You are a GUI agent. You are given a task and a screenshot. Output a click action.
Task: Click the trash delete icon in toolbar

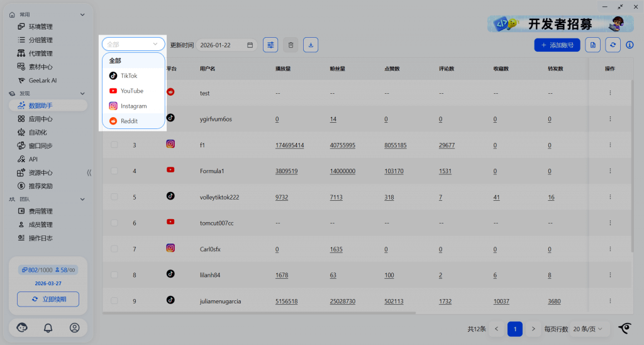[x=291, y=45]
